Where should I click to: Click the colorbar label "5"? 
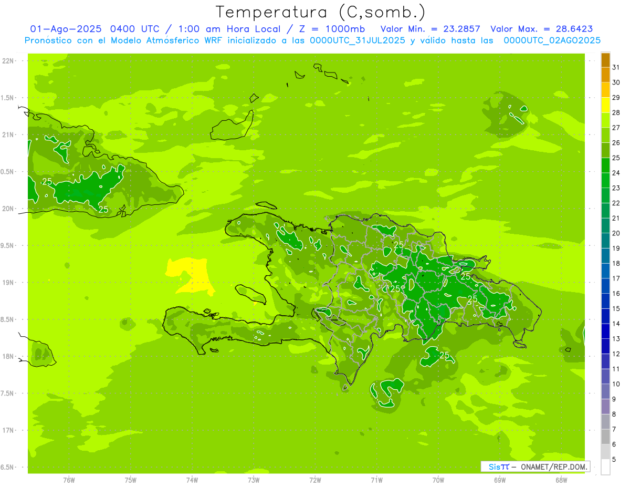click(614, 460)
